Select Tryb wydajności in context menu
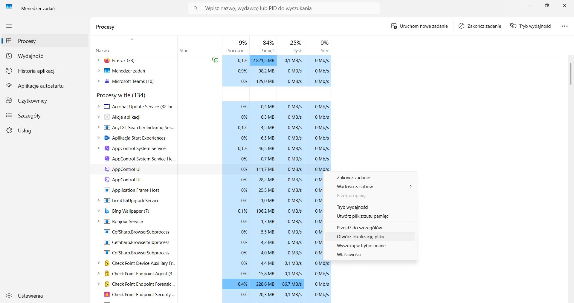The height and width of the screenshot is (303, 574). 370,207
